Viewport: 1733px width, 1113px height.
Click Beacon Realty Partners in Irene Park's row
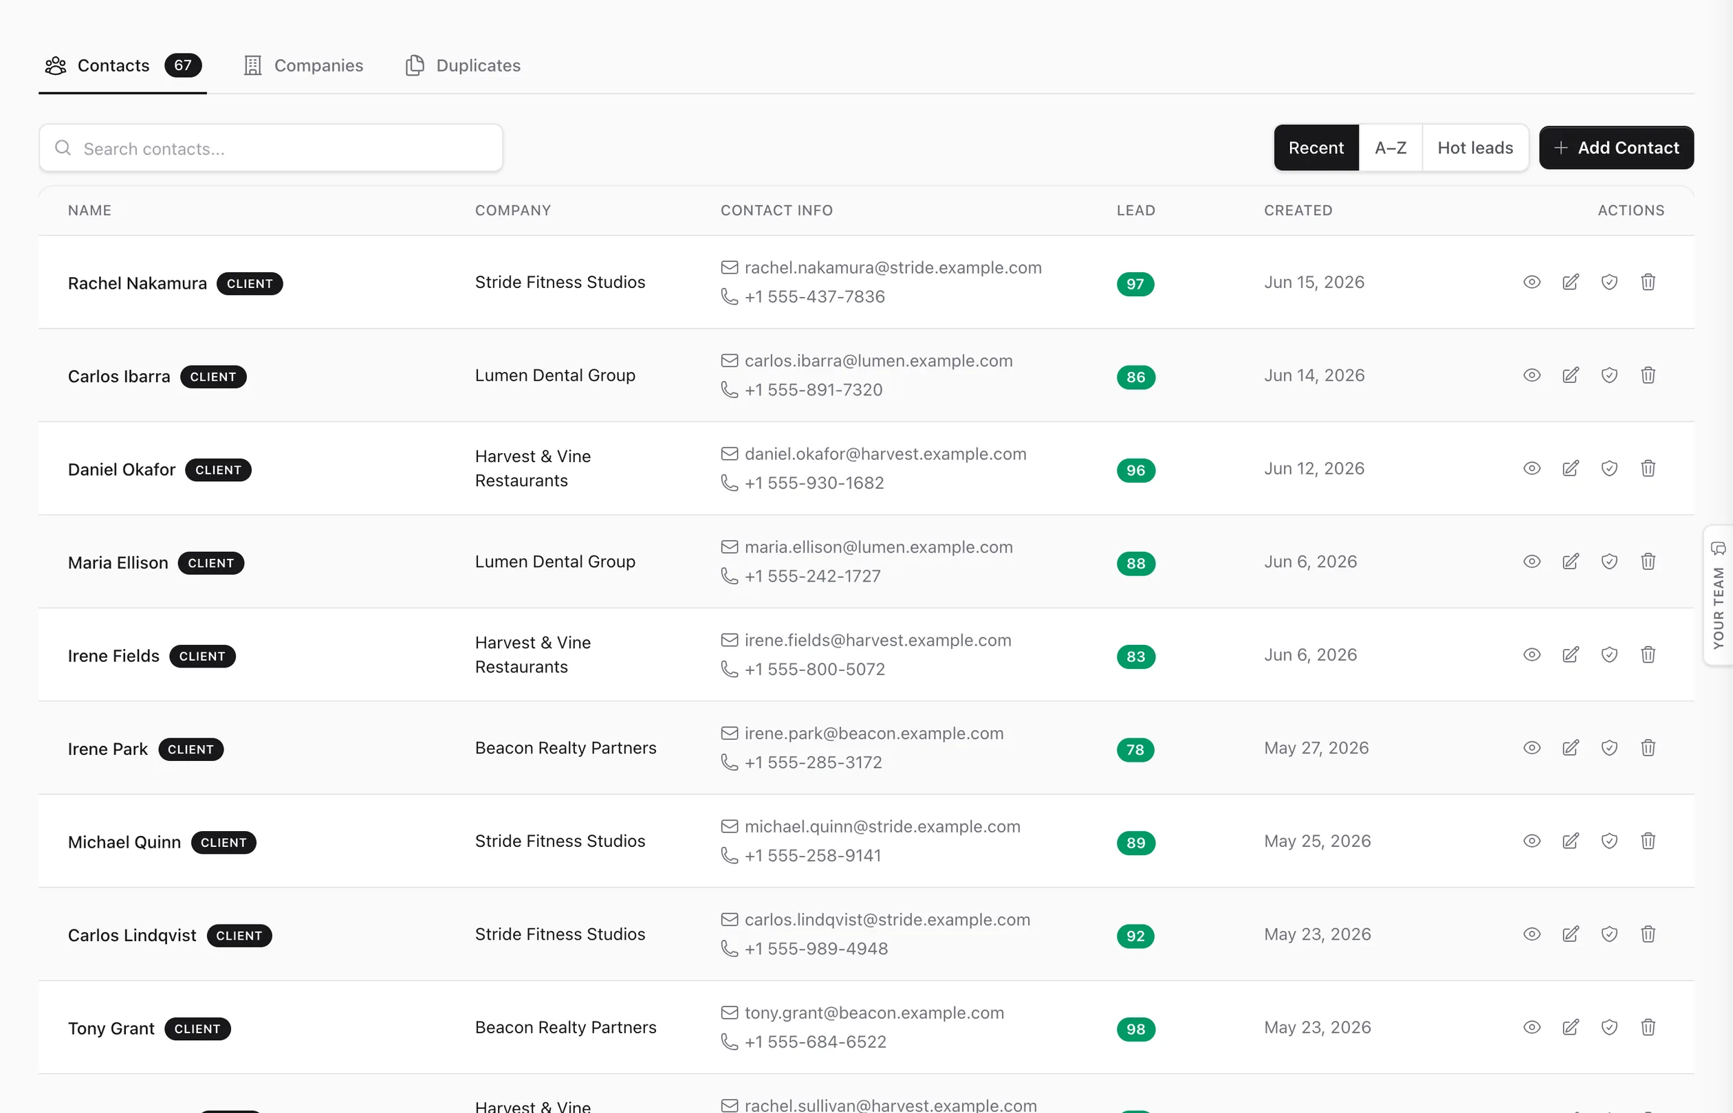[565, 748]
